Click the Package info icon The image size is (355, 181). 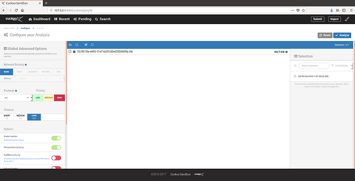point(16,91)
